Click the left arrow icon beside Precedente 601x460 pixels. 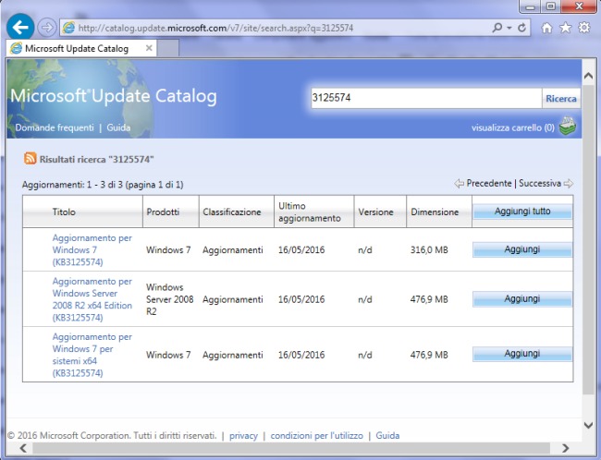[459, 184]
